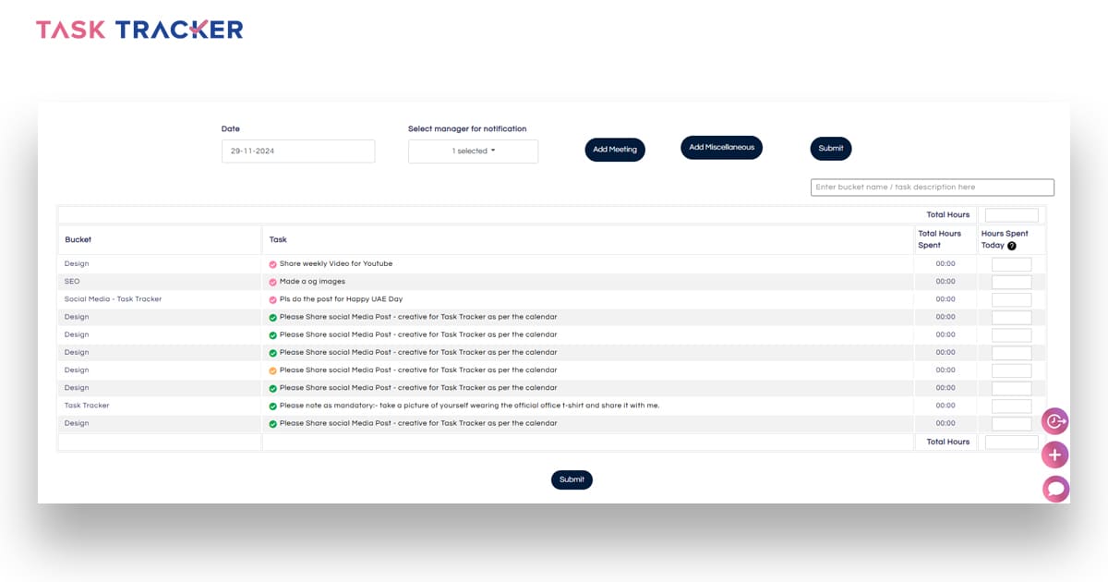Select the Bucket column header
This screenshot has height=582, width=1108.
(78, 239)
